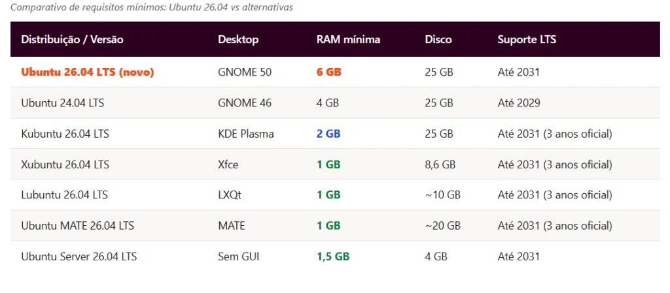The height and width of the screenshot is (293, 670).
Task: Click the 'GNOME 46' desktop cell
Action: (x=245, y=103)
